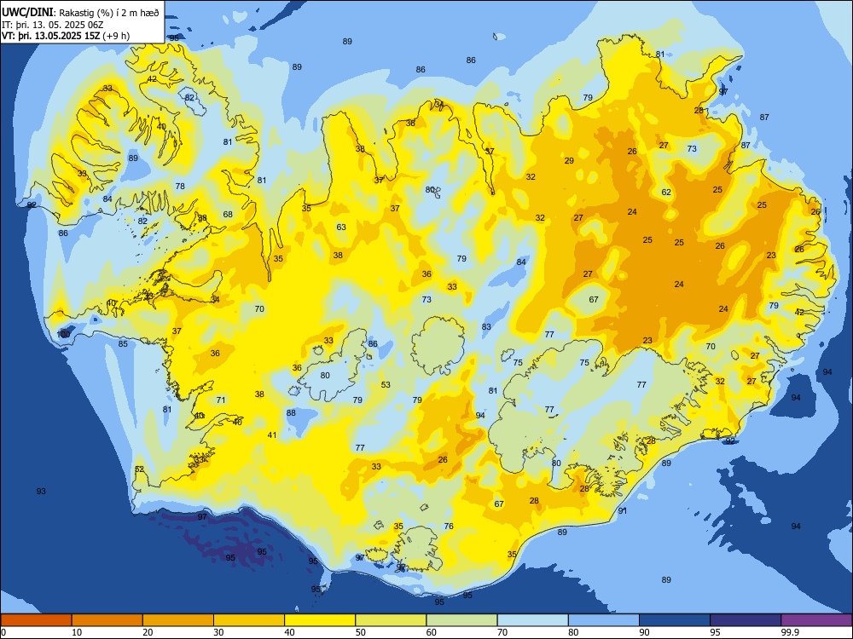The image size is (853, 639).
Task: Select the '20' legend scale label
Action: pyautogui.click(x=148, y=632)
